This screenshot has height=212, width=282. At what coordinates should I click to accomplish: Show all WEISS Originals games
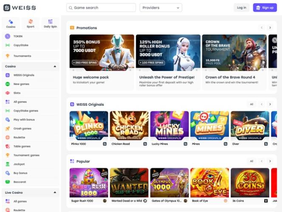251,104
